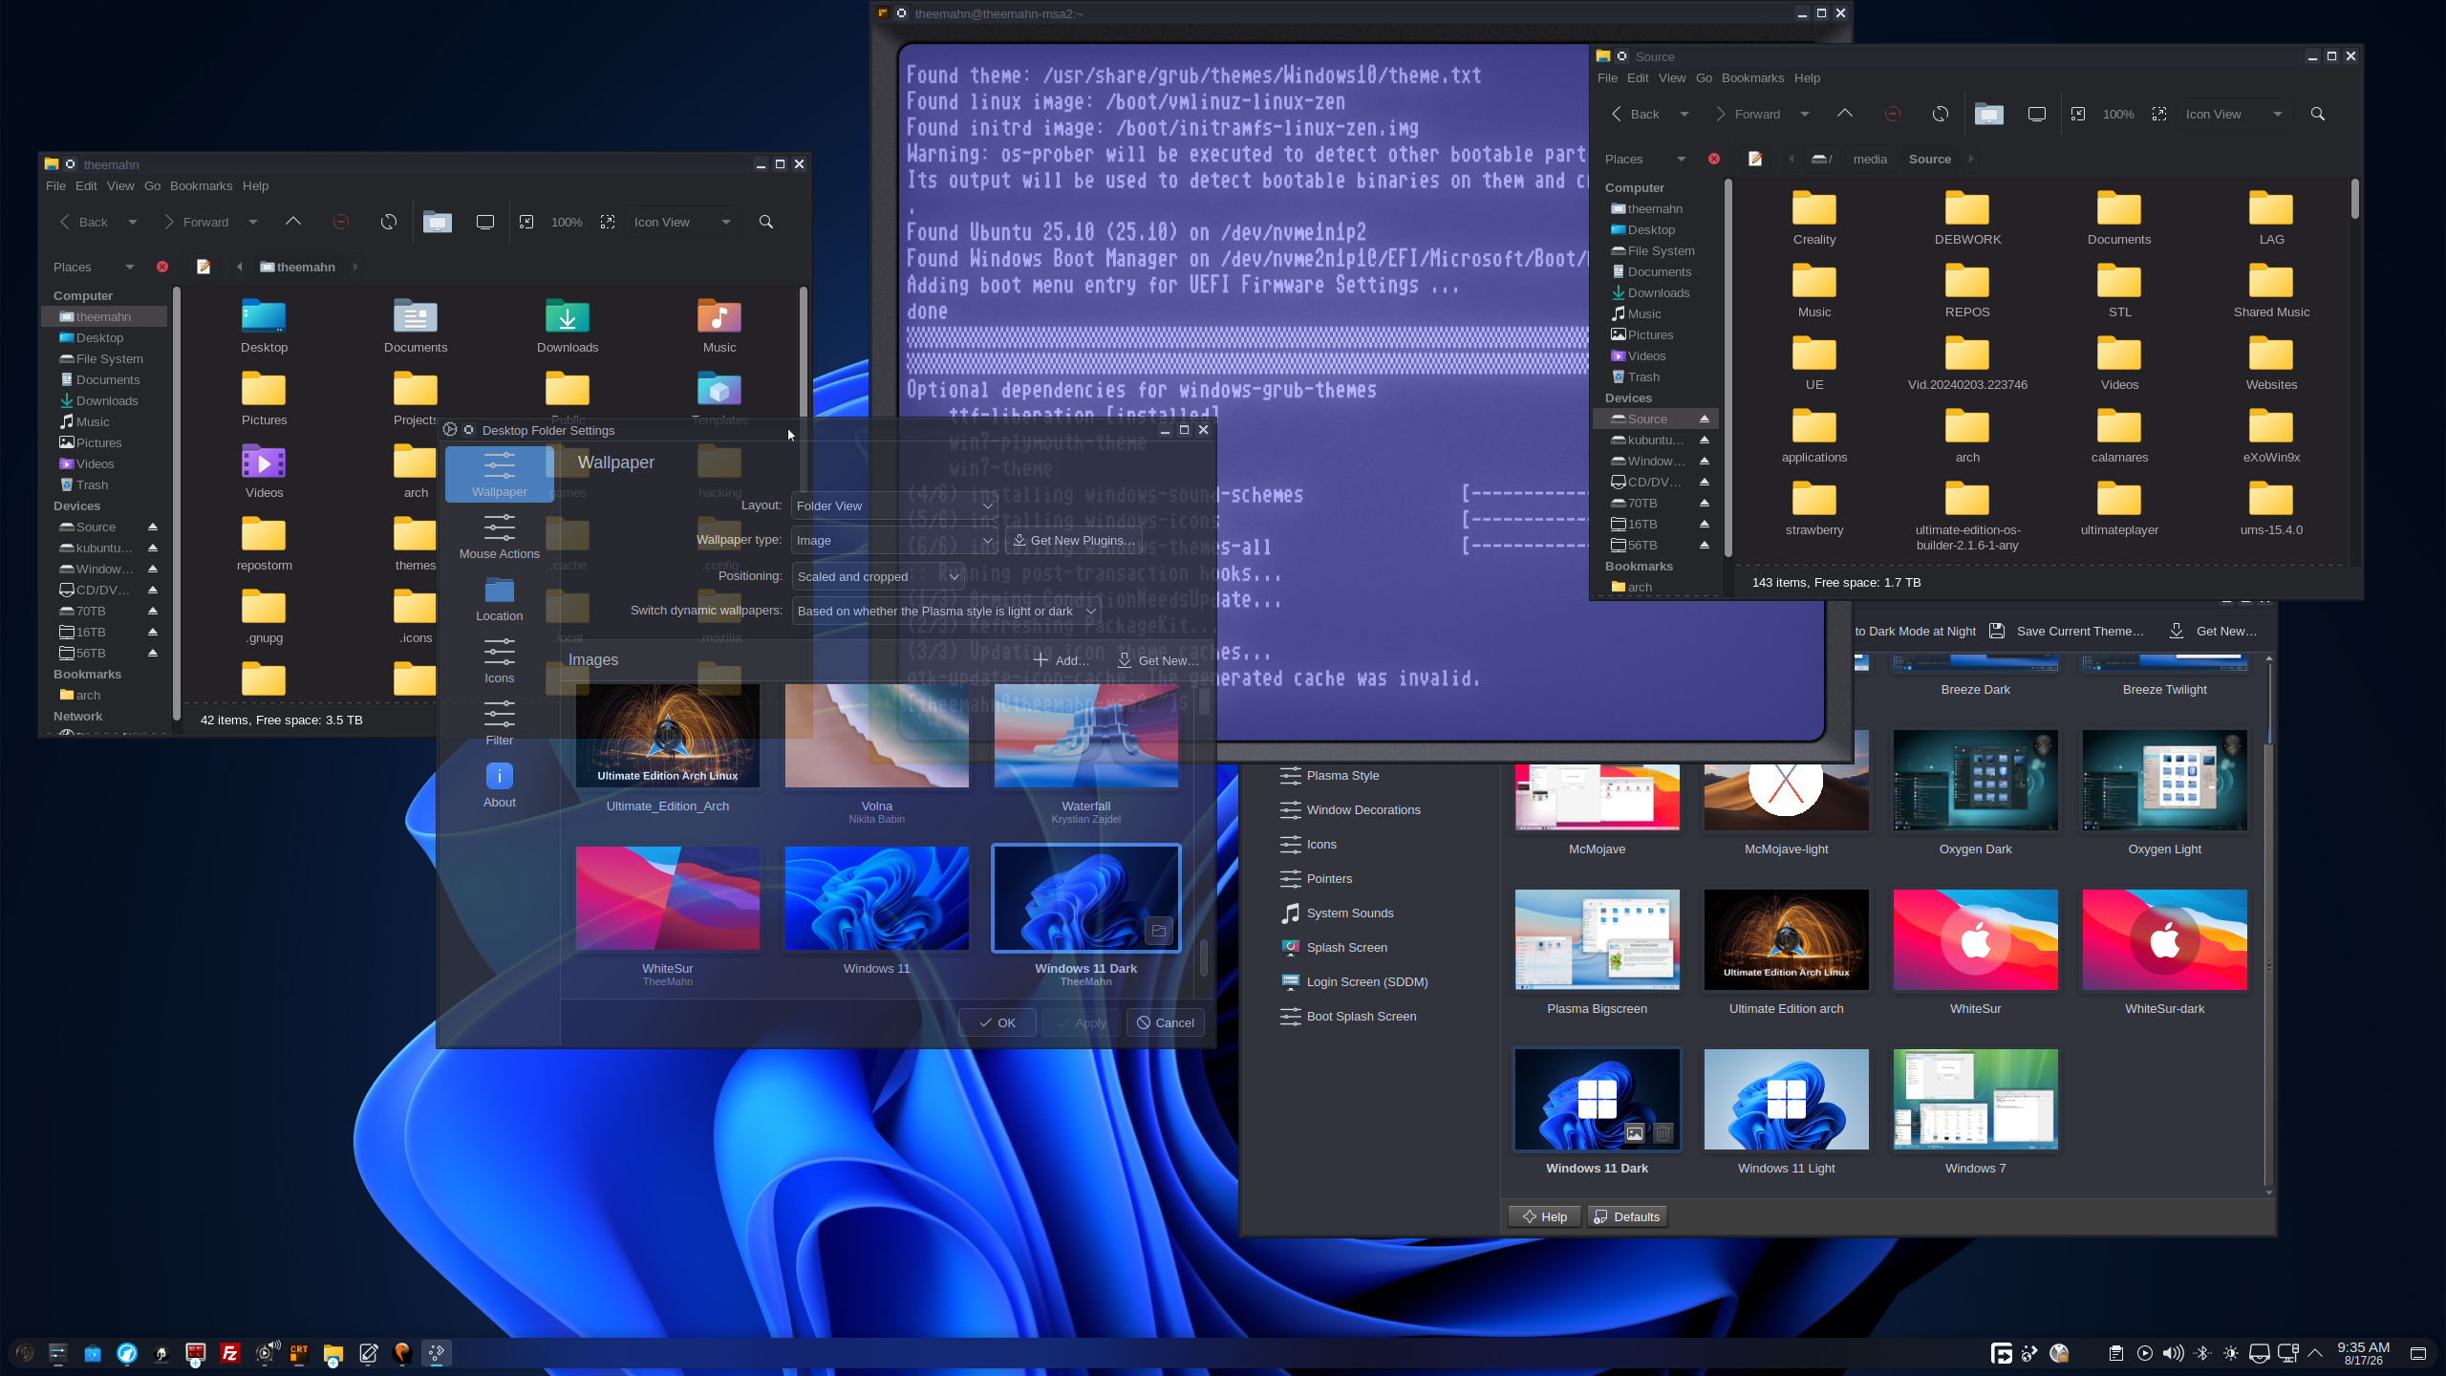Click Add button in Images section
This screenshot has width=2446, height=1376.
pyautogui.click(x=1062, y=660)
